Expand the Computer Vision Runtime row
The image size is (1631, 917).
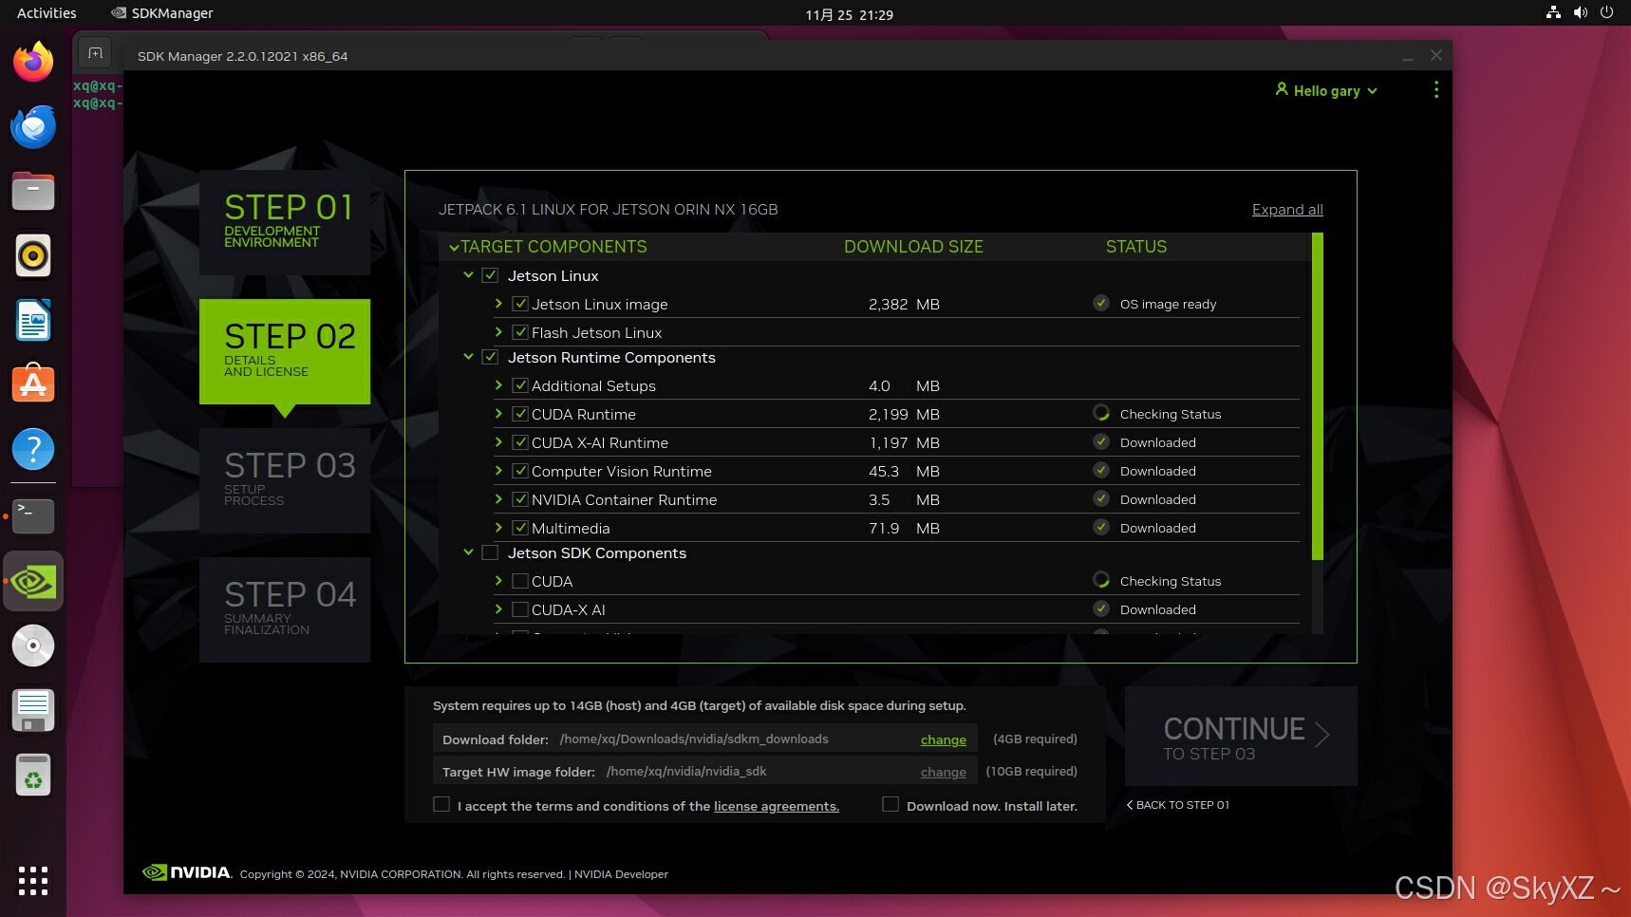click(x=498, y=471)
